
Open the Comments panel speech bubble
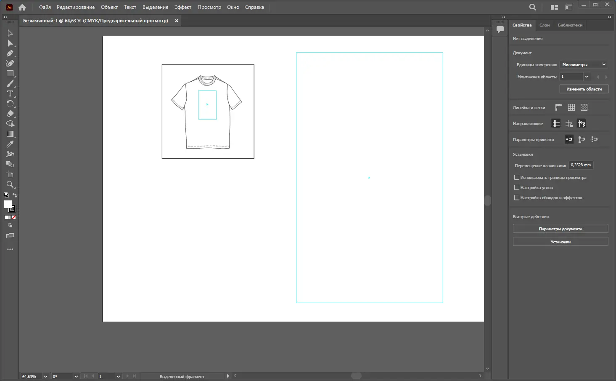tap(500, 29)
